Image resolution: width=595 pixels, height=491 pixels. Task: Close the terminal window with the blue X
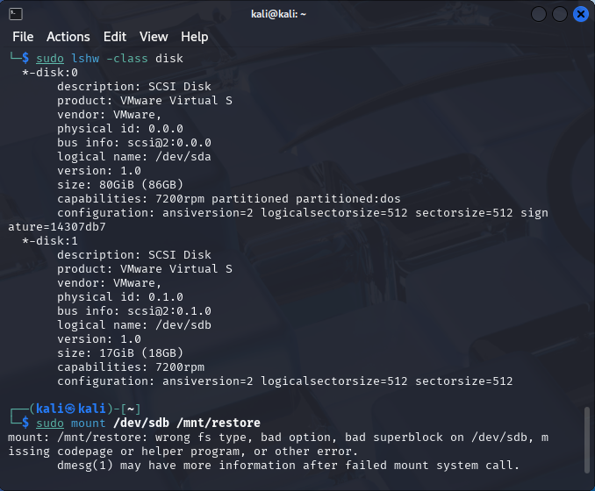581,14
